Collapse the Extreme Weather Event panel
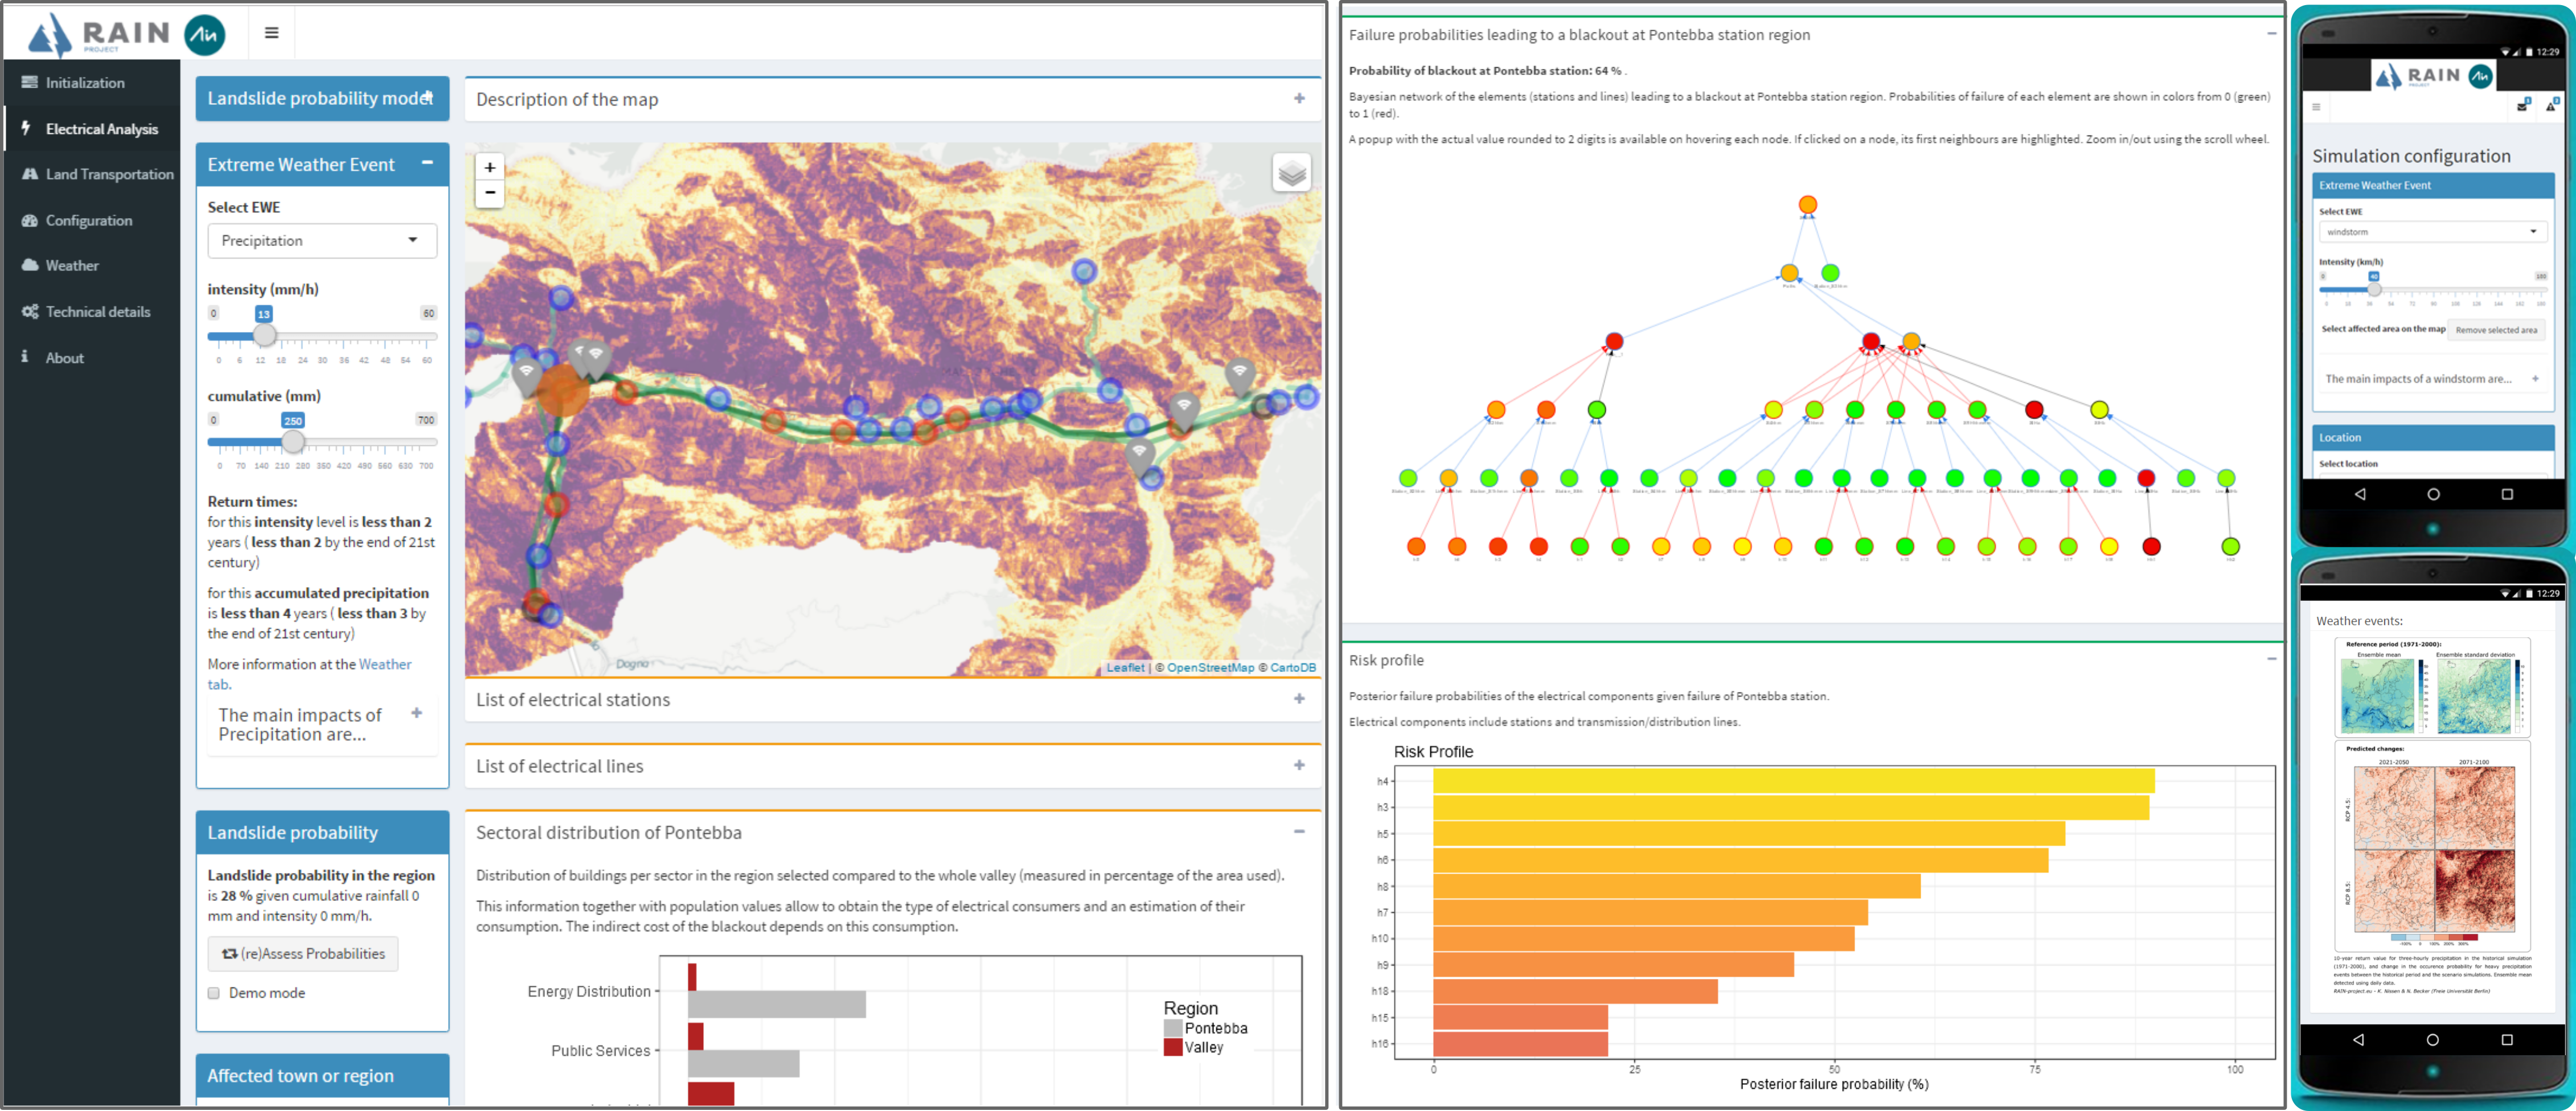Screen dimensions: 2576x1111 [428, 163]
